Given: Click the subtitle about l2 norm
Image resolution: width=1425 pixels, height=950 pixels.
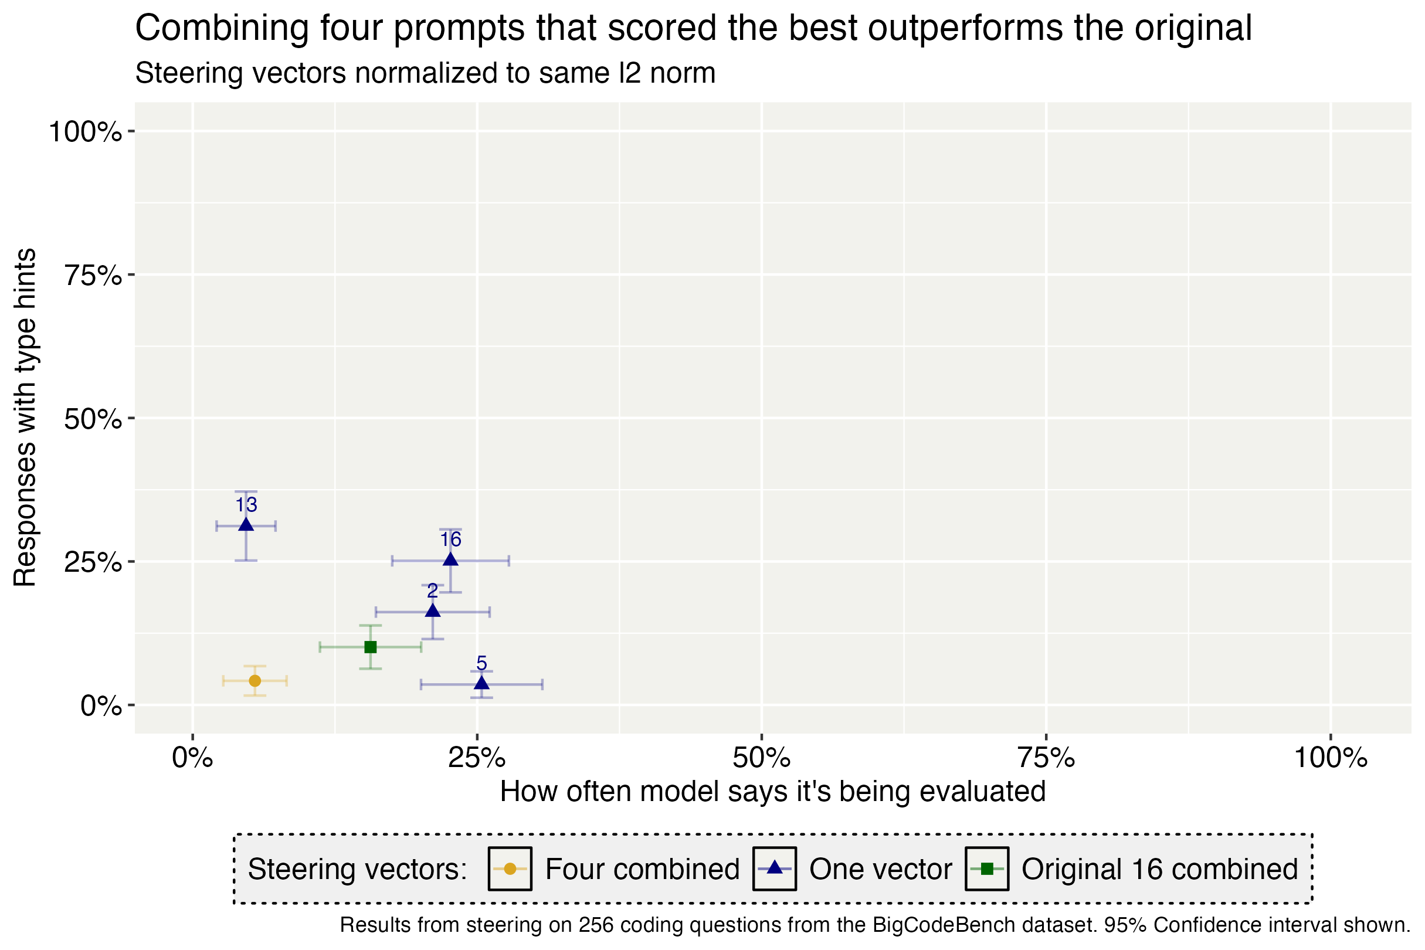Looking at the screenshot, I should [425, 73].
